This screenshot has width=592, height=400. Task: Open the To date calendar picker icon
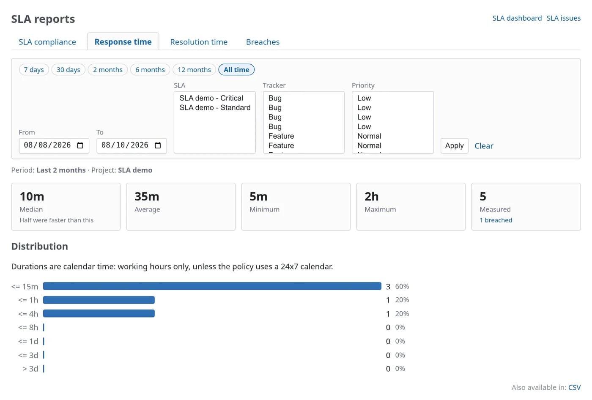coord(158,145)
